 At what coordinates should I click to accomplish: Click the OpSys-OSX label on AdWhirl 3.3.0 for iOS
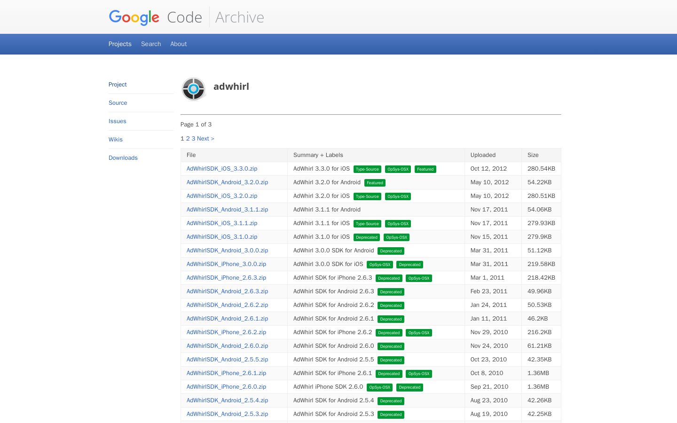[x=398, y=169]
